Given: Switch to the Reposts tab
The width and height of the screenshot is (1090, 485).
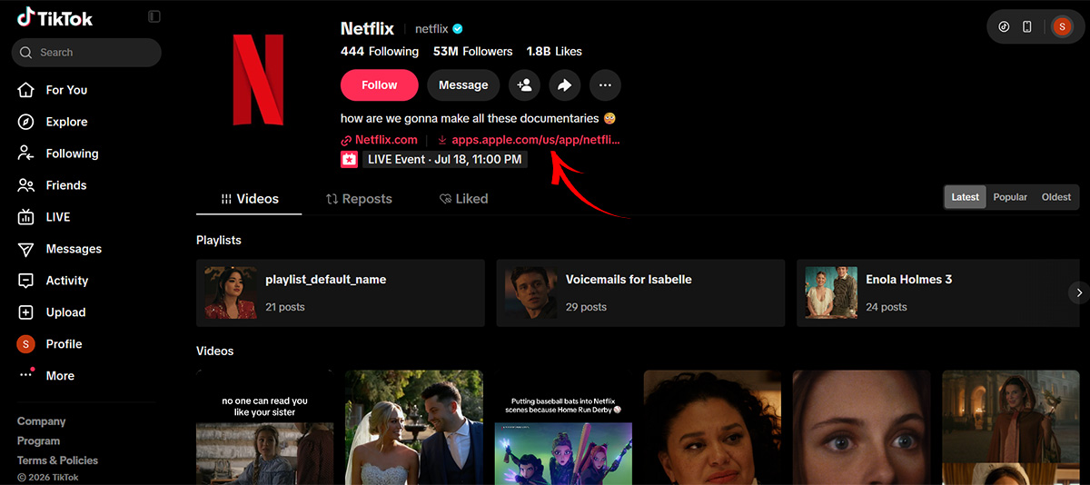Looking at the screenshot, I should click(359, 199).
